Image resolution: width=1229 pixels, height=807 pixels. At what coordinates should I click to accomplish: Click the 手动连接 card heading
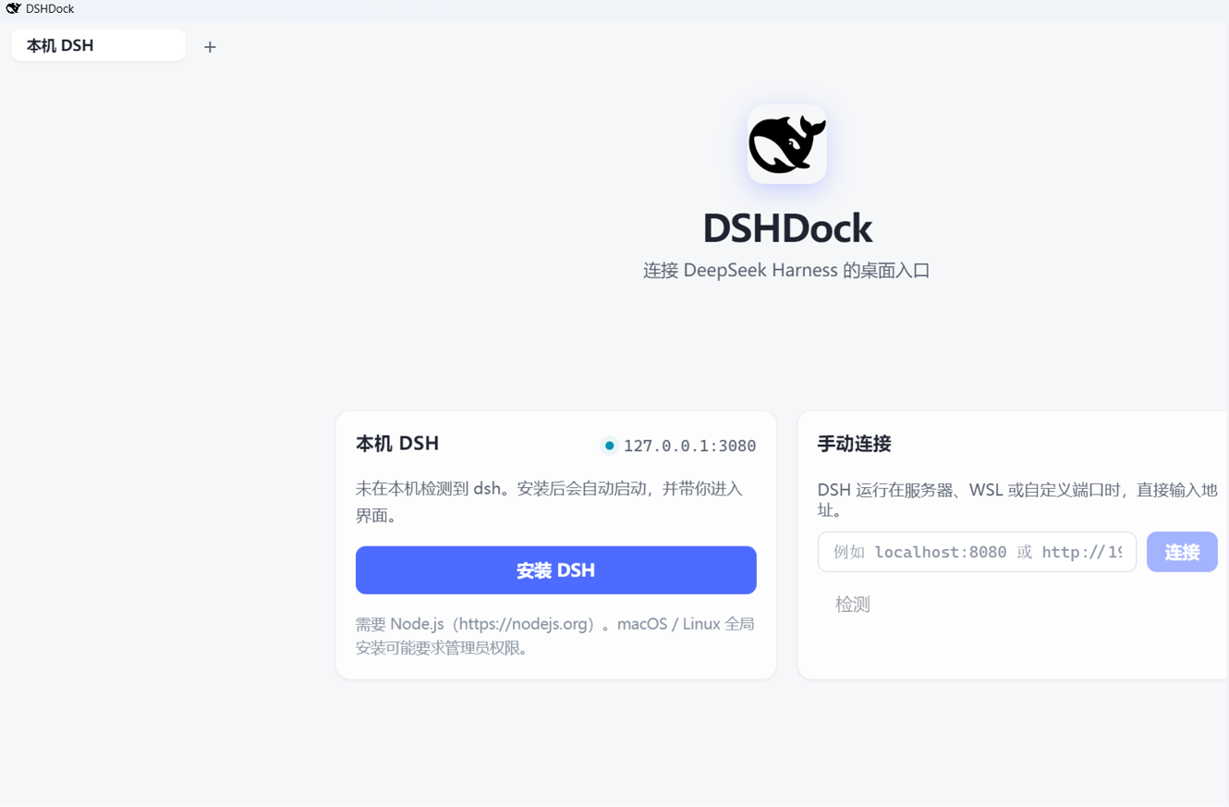pyautogui.click(x=855, y=444)
